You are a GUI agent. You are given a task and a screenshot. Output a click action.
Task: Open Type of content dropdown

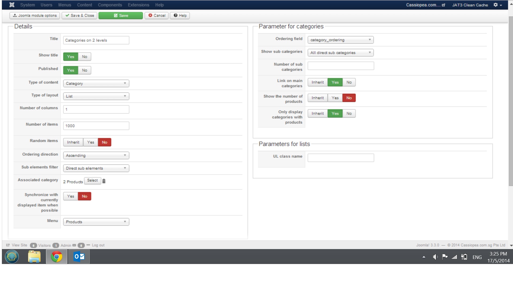coord(96,83)
